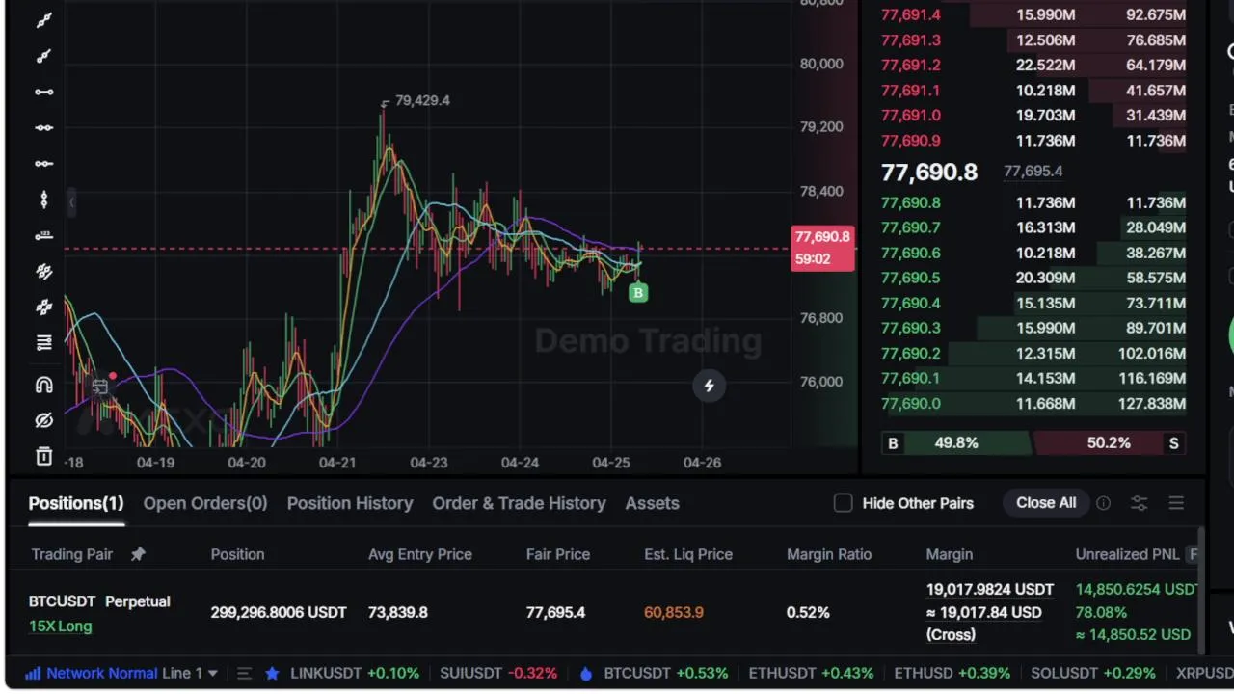Select the price line tool labeled 123

pyautogui.click(x=43, y=235)
